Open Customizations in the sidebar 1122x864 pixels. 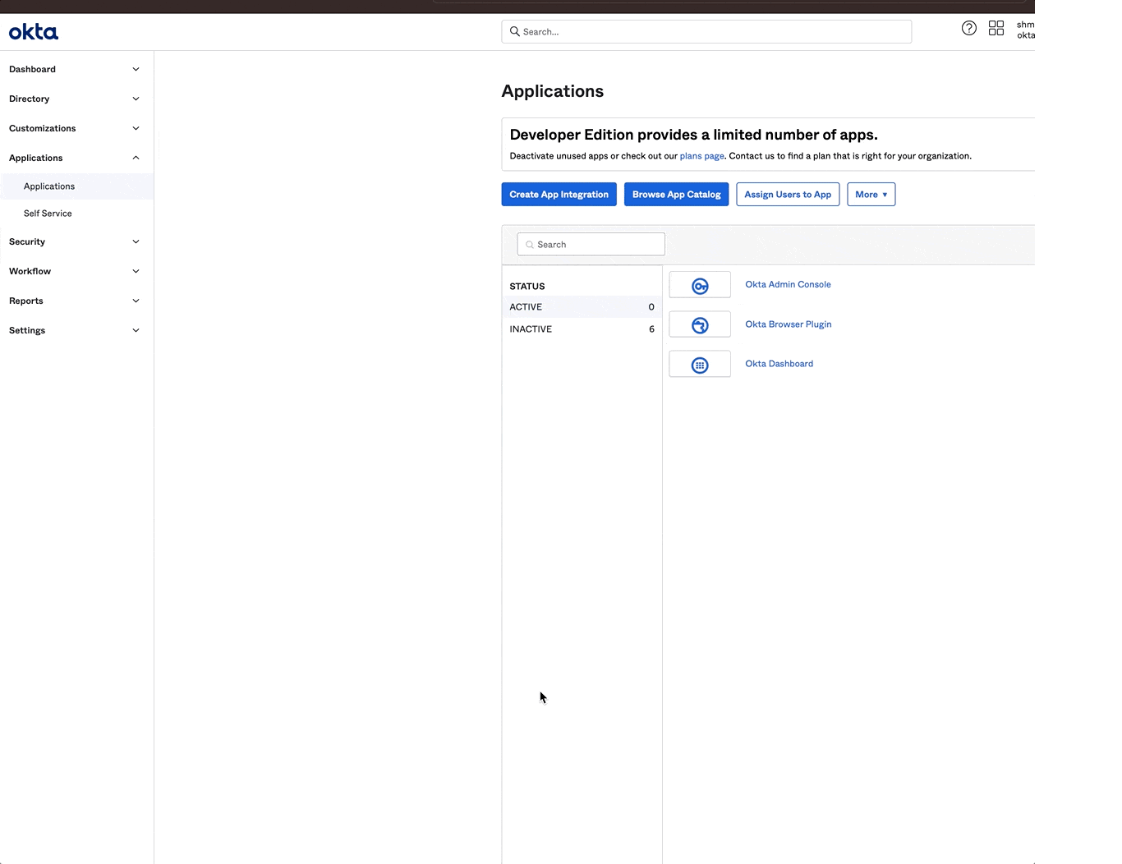coord(76,128)
